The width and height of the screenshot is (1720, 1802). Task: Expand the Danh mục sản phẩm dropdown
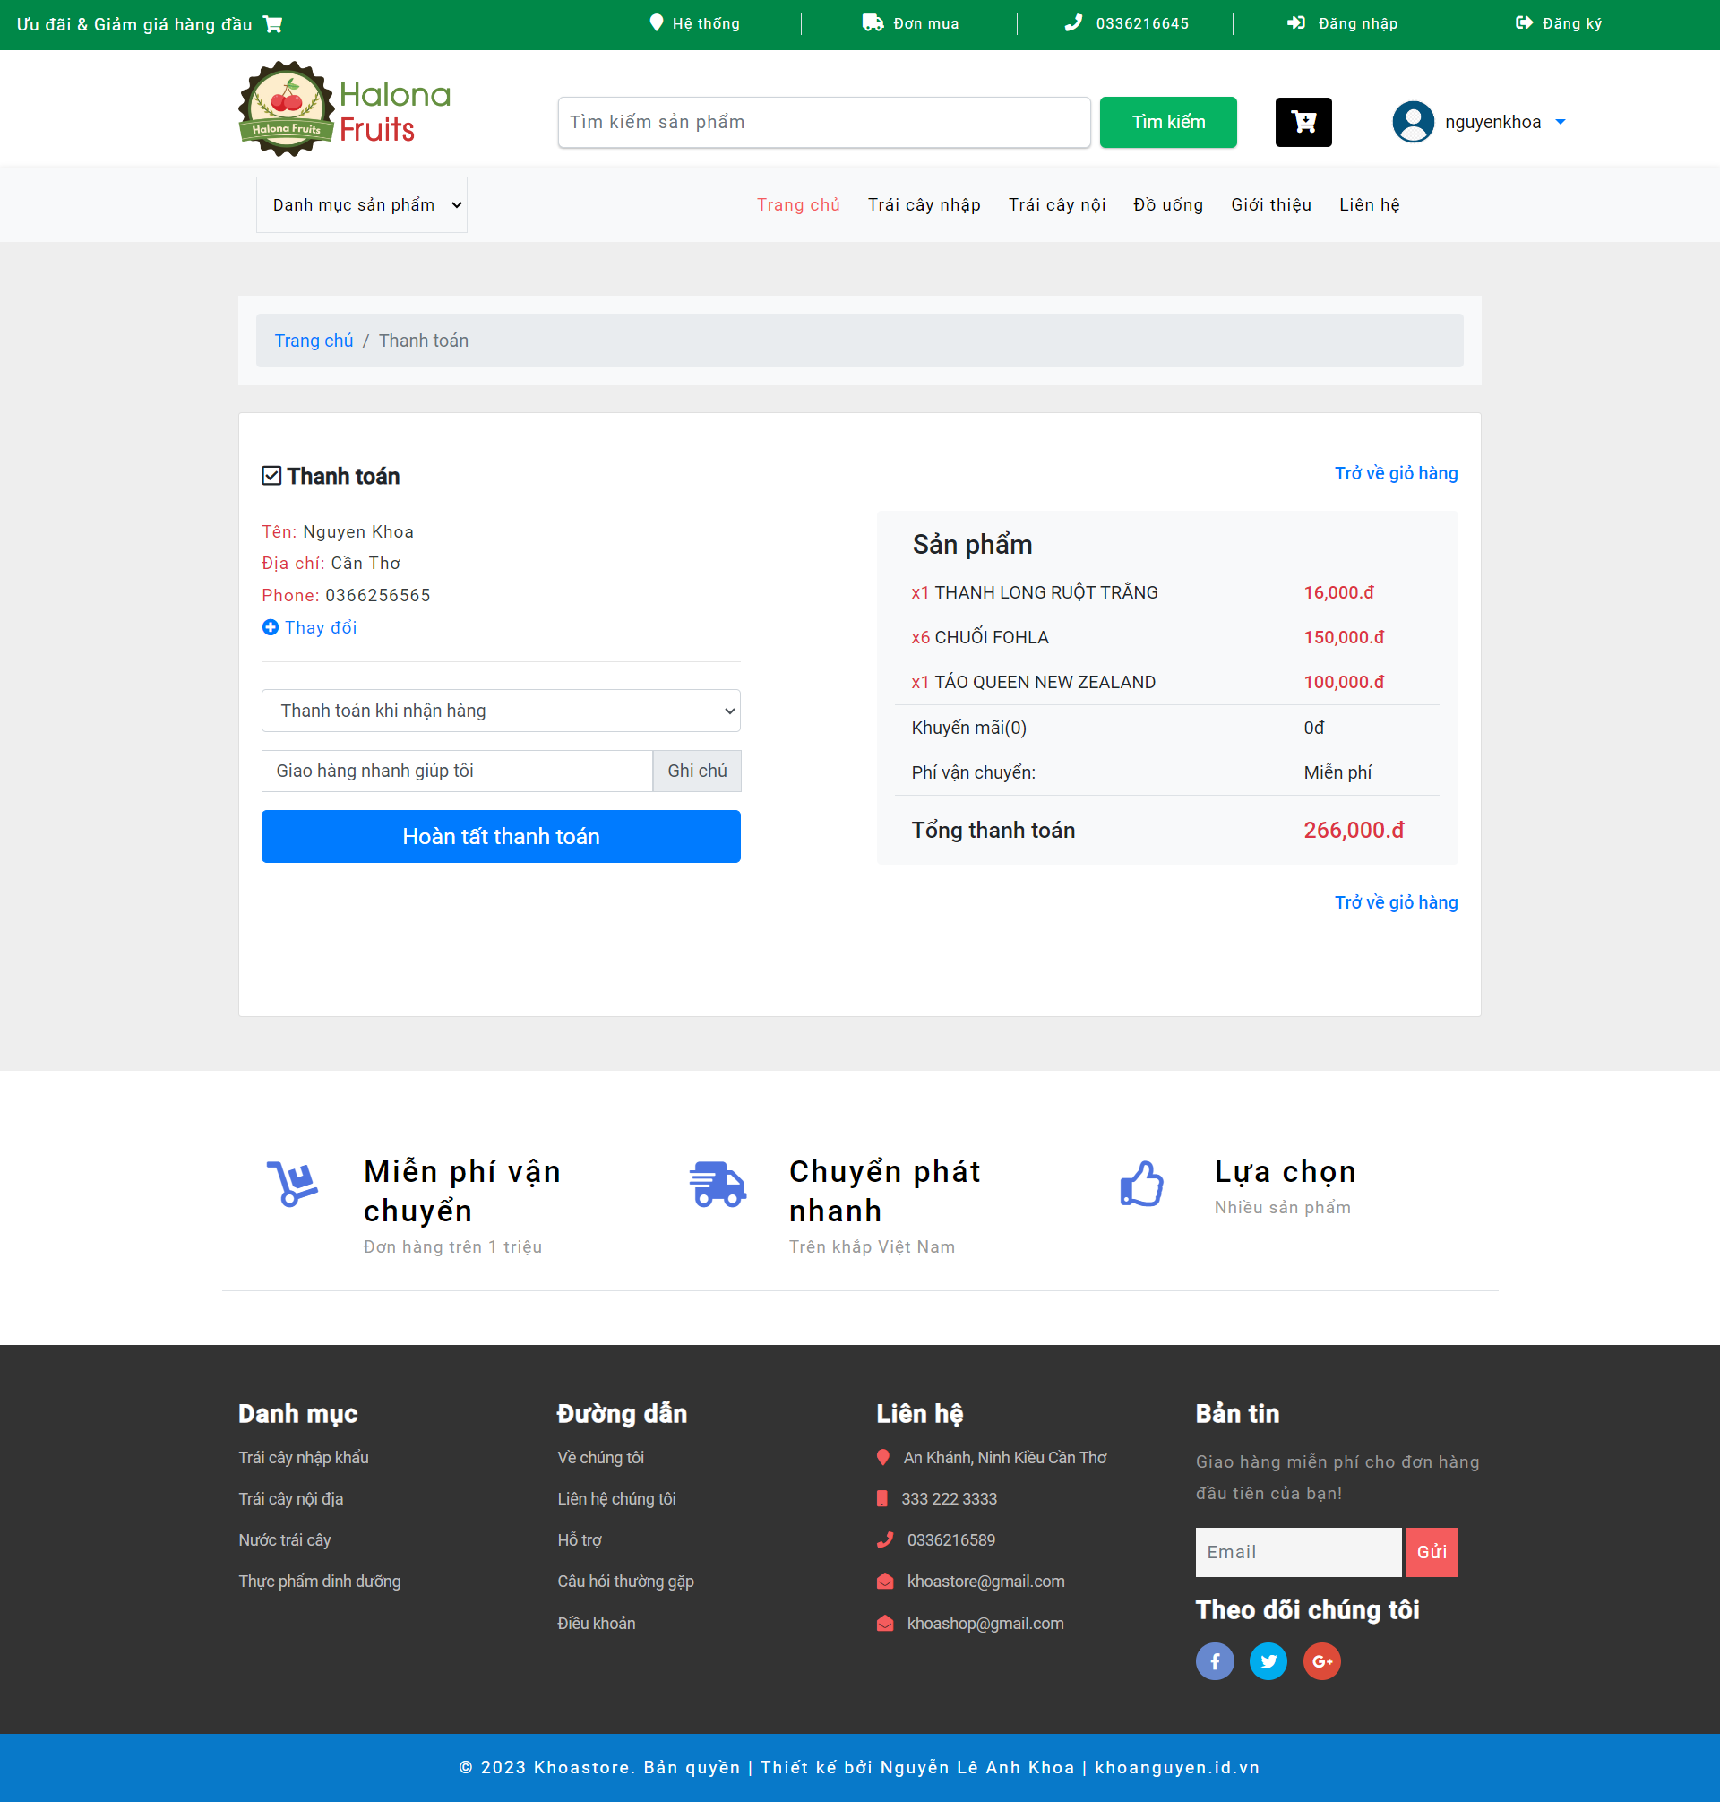pyautogui.click(x=362, y=204)
